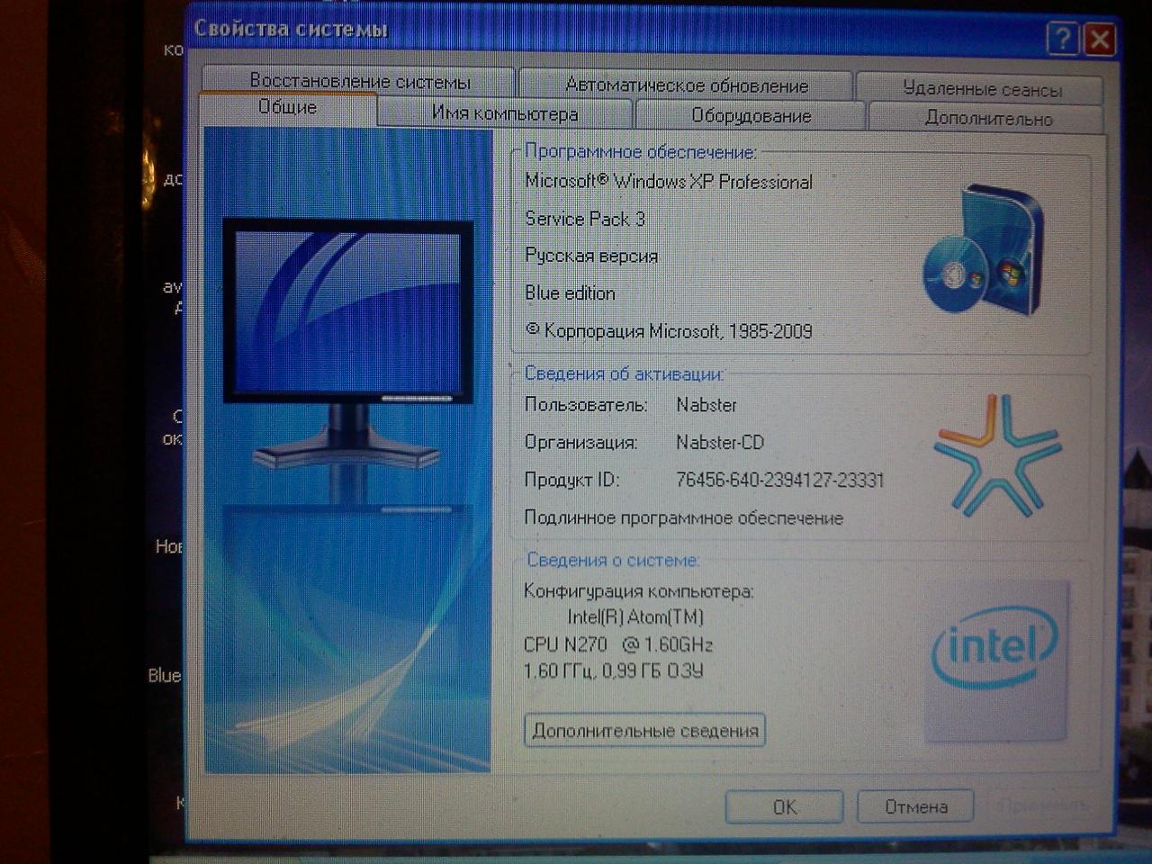Click the Подлинное программное обеспечение line
Viewport: 1152px width, 864px height.
[684, 517]
